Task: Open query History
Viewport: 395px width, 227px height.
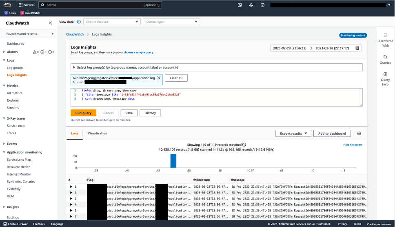Action: click(150, 113)
